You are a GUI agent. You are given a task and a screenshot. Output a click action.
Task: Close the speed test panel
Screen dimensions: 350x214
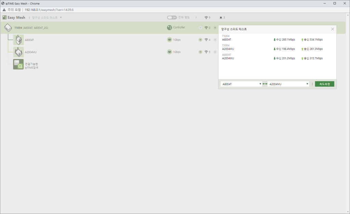(x=333, y=29)
